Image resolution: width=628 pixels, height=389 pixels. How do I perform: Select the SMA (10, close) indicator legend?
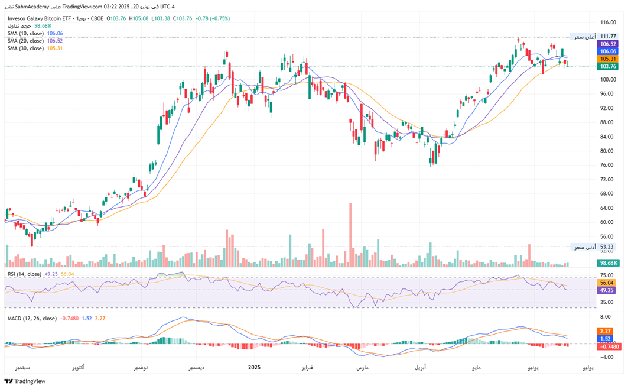pos(25,34)
